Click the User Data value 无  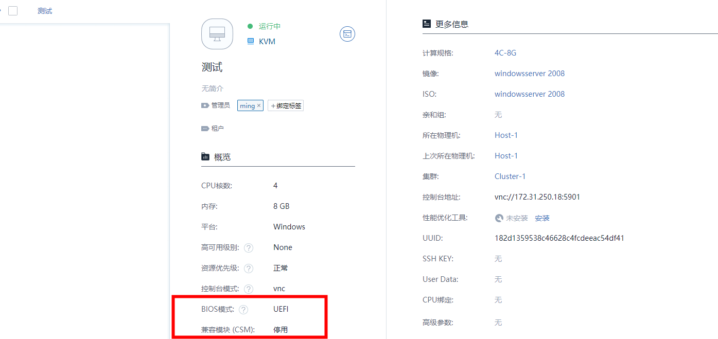pos(498,279)
